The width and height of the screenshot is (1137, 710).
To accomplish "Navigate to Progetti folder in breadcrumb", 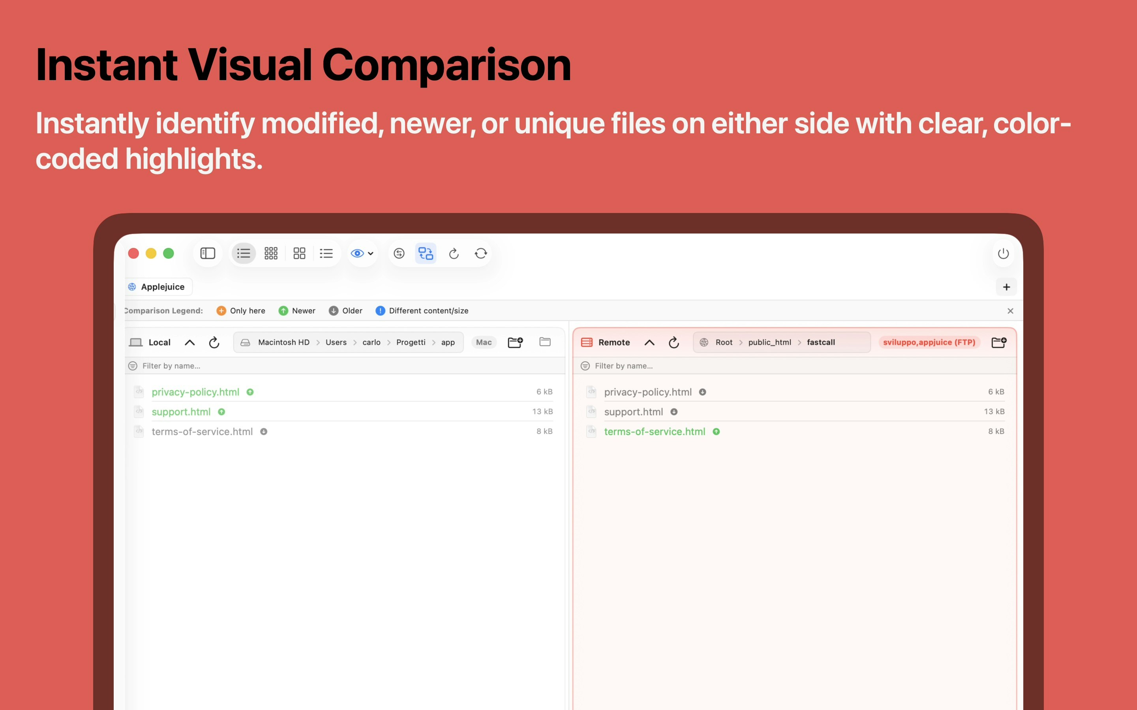I will (411, 342).
